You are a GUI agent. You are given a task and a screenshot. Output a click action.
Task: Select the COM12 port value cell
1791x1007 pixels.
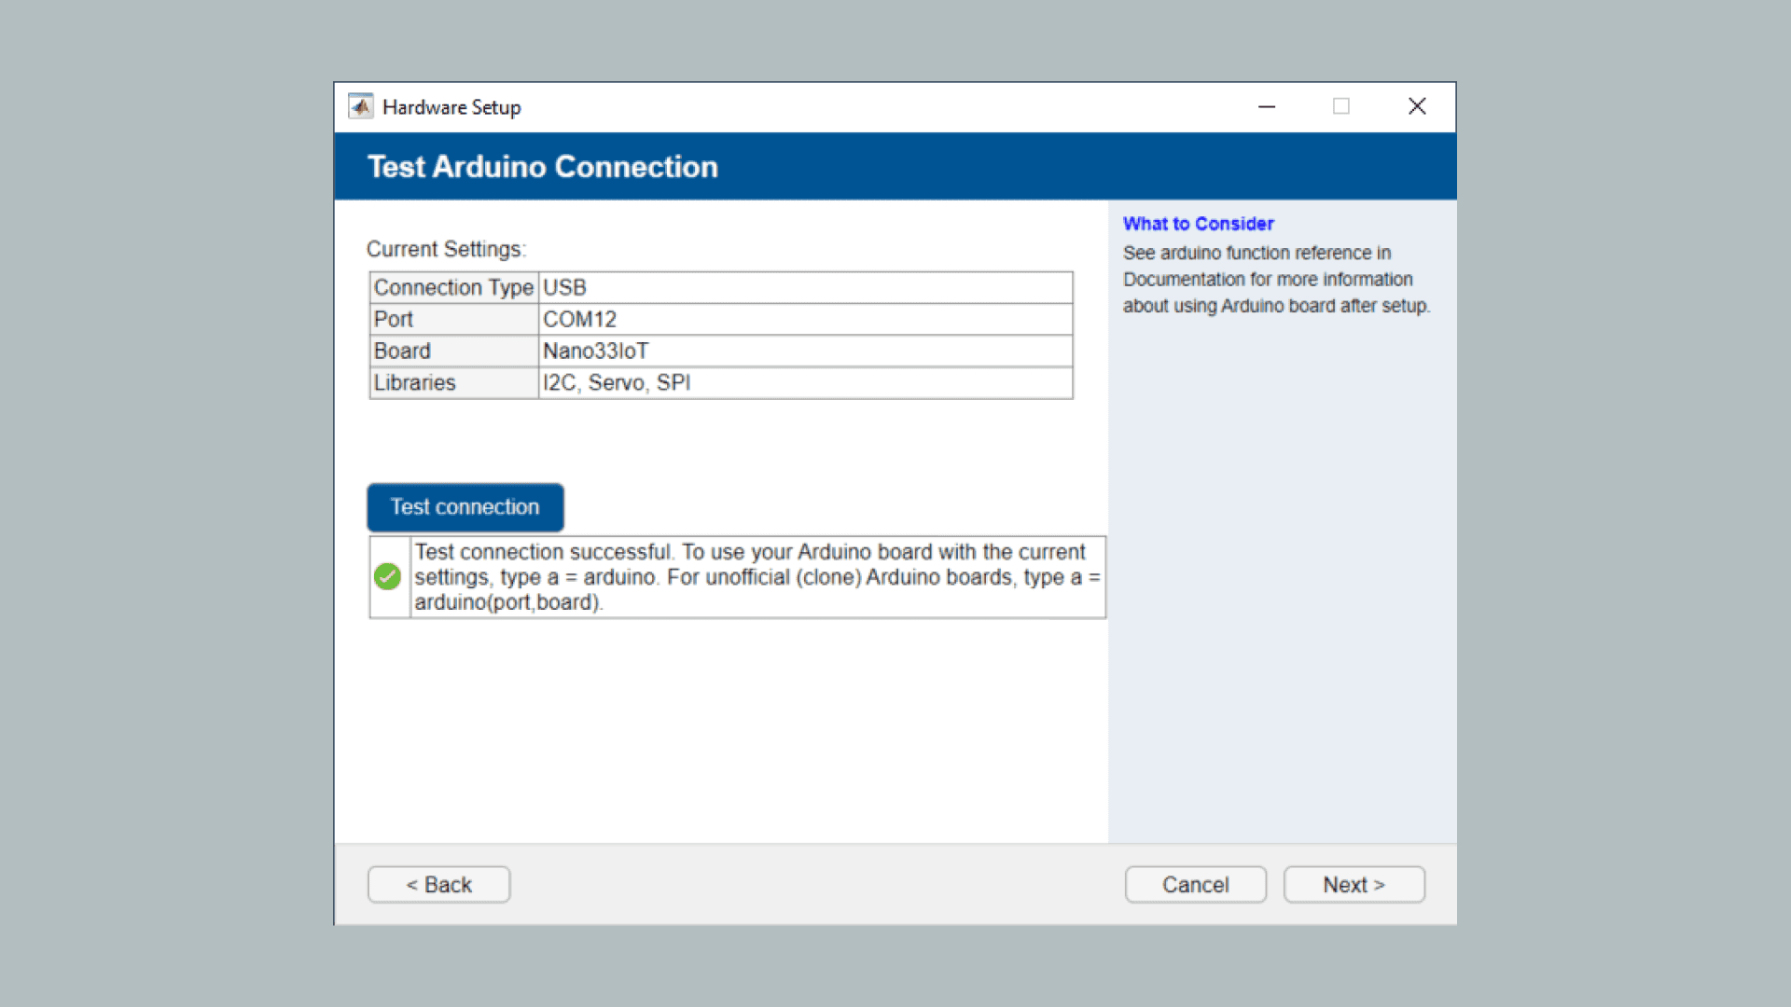[805, 320]
